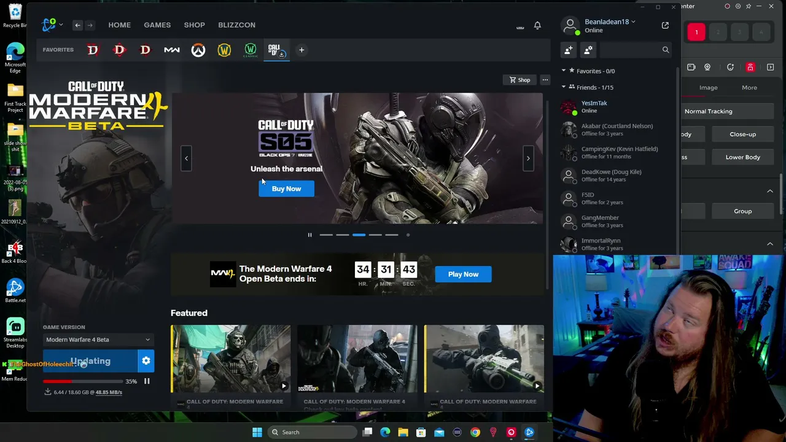Click the Add Friend icon
Screen dimensions: 786x442
[569, 50]
